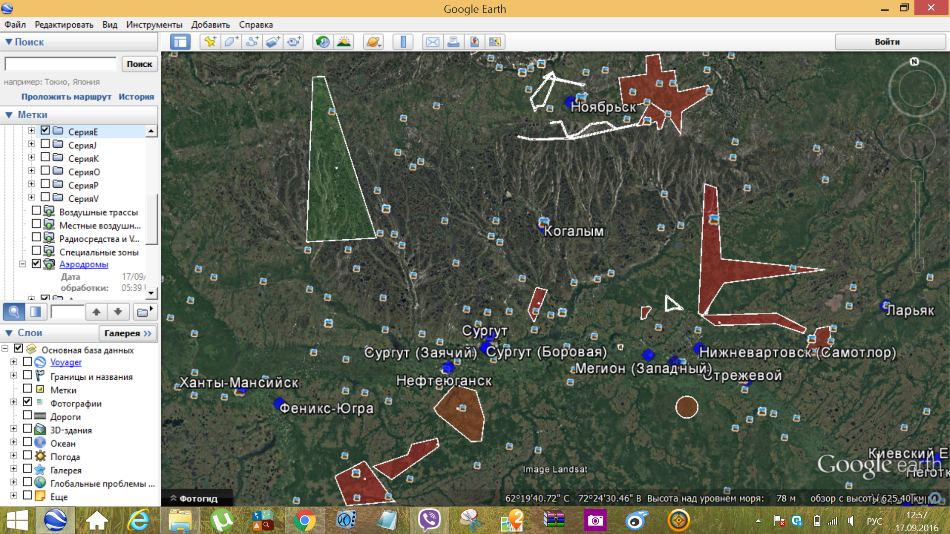Select the Add Polygon tool

click(231, 42)
